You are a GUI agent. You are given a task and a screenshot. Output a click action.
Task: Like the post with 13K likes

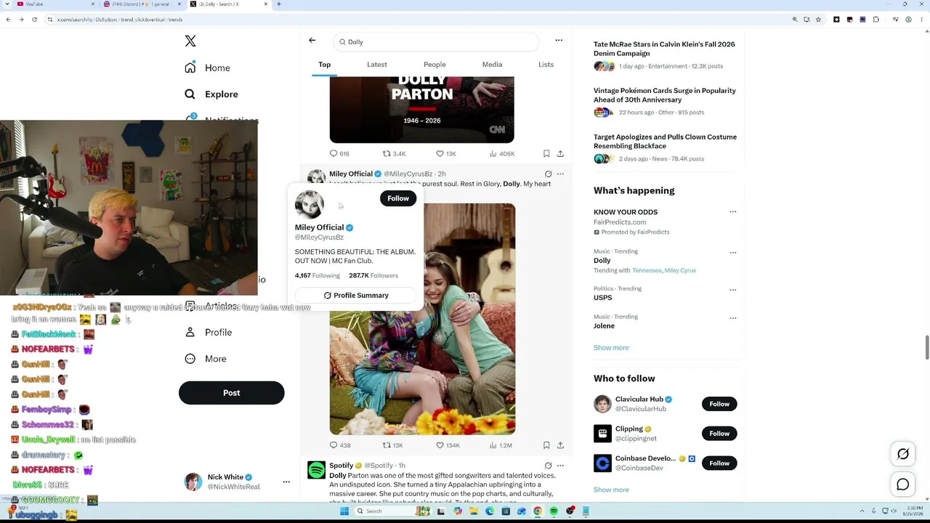pos(446,154)
